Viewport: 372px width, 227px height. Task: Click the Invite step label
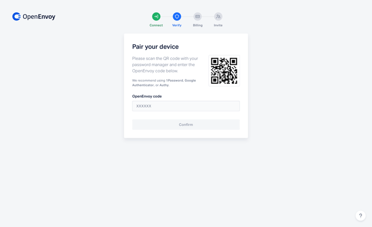coord(218,25)
